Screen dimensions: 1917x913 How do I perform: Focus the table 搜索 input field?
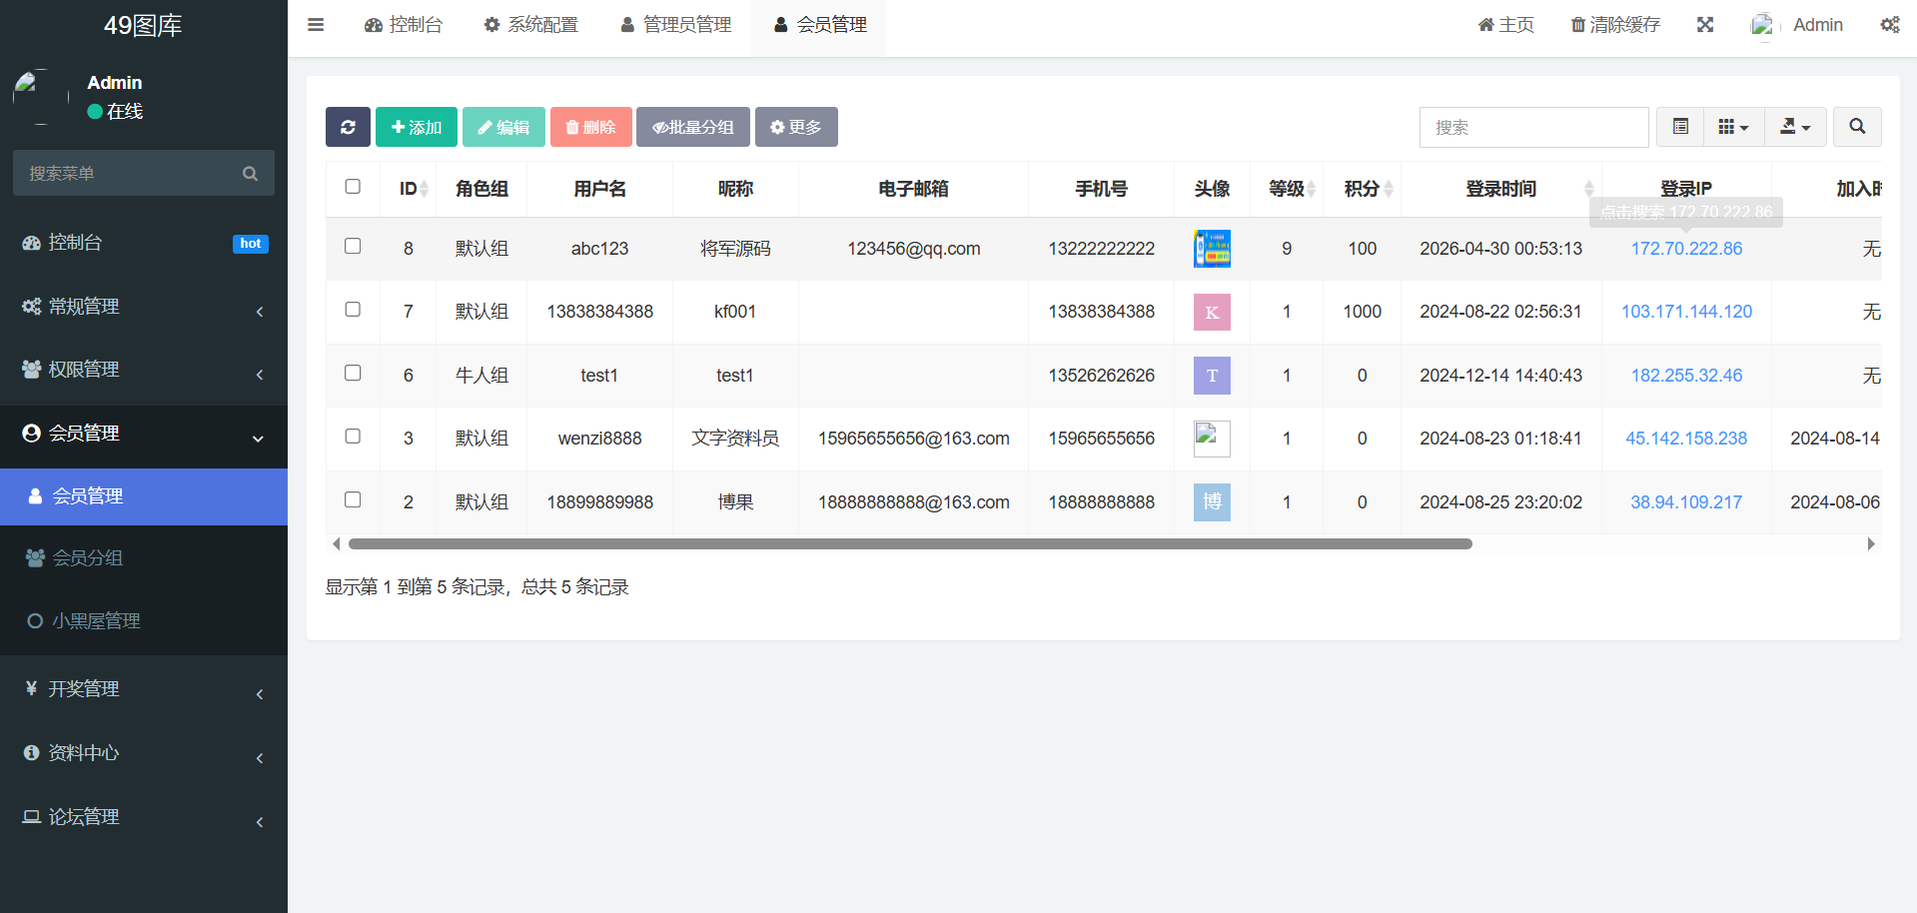pyautogui.click(x=1533, y=127)
